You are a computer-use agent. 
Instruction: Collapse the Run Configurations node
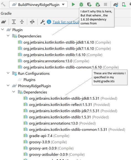8,73
